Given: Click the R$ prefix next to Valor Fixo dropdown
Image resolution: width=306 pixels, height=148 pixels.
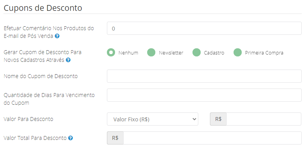Looking at the screenshot, I should 218,119.
